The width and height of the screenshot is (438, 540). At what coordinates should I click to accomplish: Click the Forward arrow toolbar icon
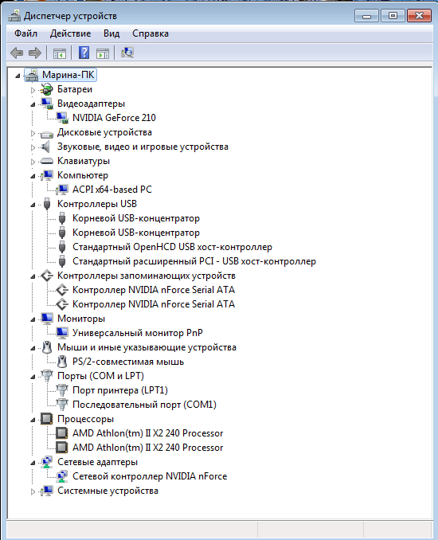(x=35, y=53)
